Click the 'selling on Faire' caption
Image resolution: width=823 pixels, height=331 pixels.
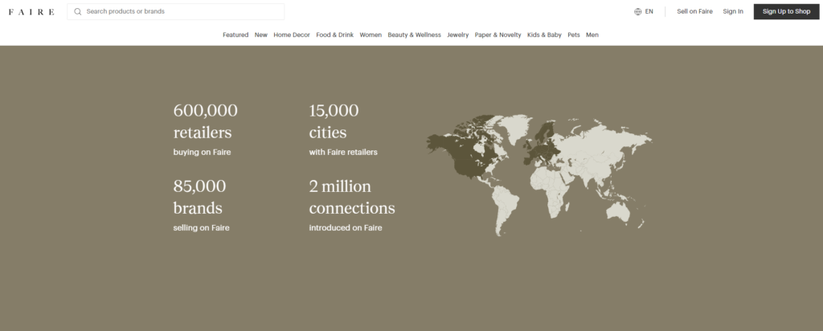point(201,228)
